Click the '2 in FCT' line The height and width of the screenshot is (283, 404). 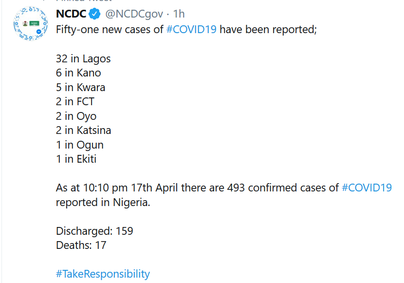75,102
